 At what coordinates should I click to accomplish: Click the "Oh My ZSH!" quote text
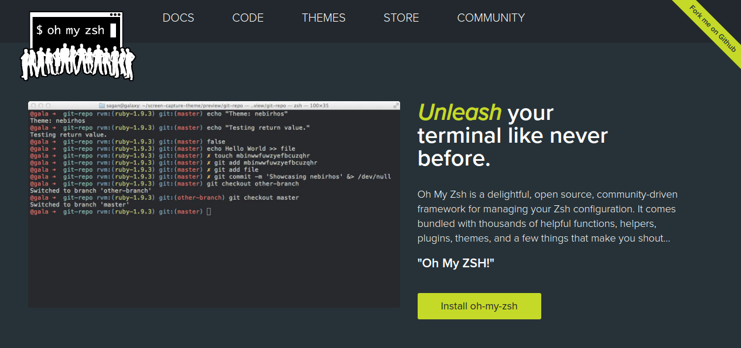(456, 263)
